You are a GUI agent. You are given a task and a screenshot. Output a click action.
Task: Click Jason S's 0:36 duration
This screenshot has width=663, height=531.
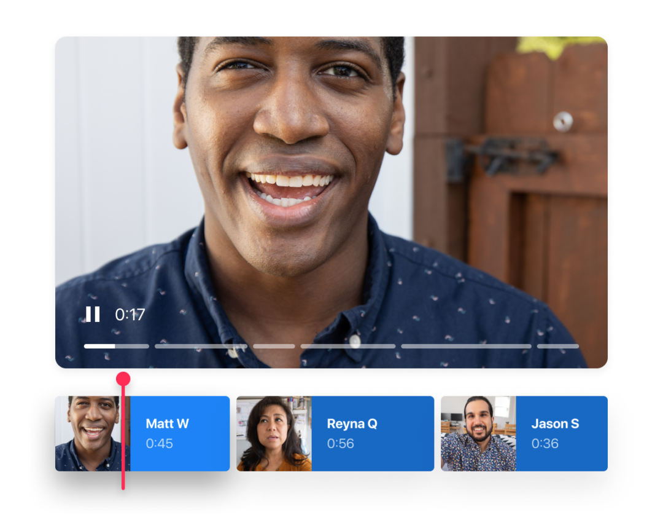545,443
